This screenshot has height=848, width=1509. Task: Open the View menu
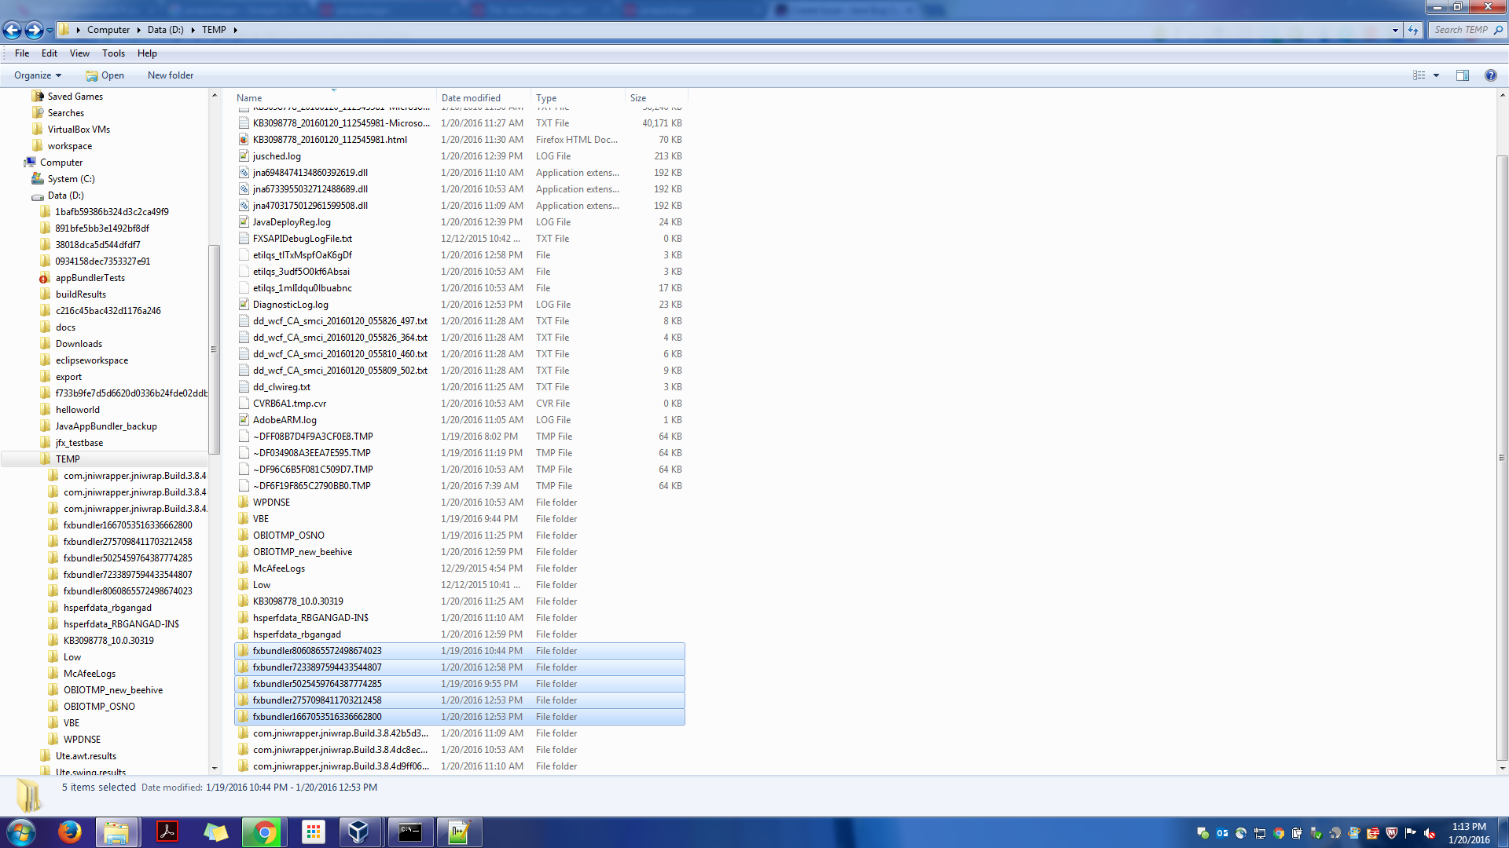[x=79, y=53]
